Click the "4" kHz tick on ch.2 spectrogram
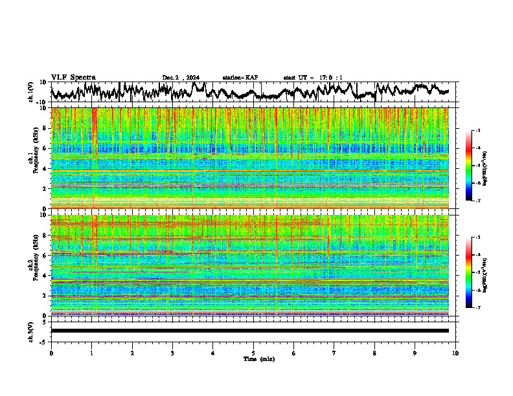 click(45, 276)
